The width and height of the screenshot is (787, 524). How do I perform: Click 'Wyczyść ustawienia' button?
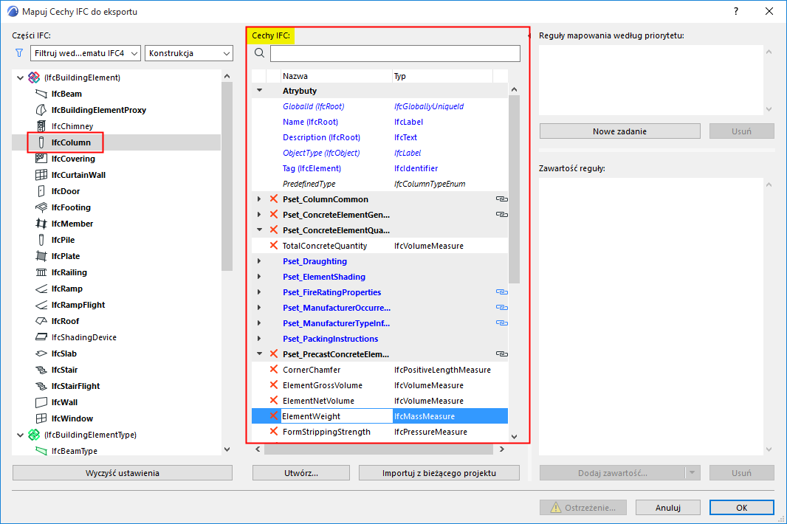click(123, 473)
